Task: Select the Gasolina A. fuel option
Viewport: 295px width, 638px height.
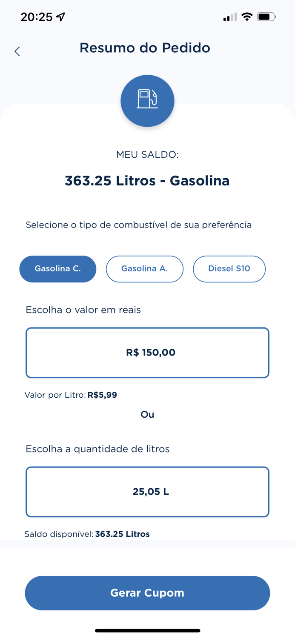Action: coord(144,269)
